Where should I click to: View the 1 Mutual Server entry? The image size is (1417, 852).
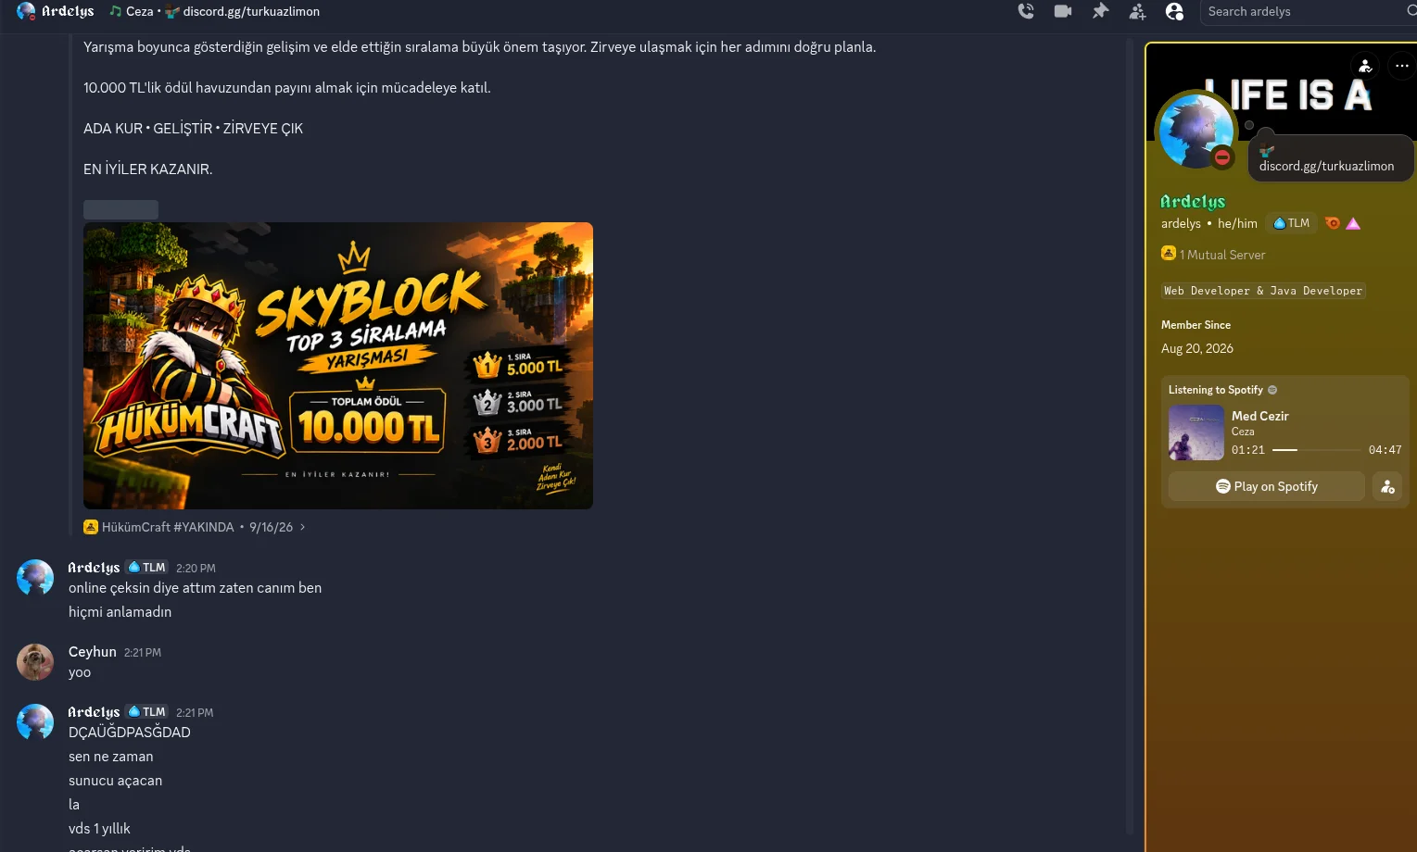pyautogui.click(x=1213, y=255)
